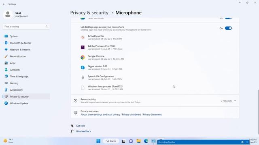This screenshot has height=145, width=259.
Task: Click the ISRAT user avatar icon
Action: click(8, 14)
